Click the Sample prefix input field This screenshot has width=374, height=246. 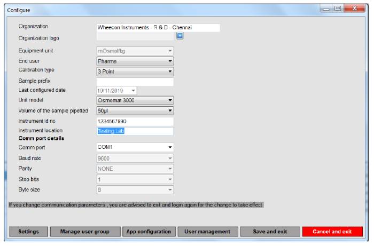pyautogui.click(x=135, y=82)
